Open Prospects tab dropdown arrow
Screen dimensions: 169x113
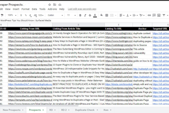pos(43,110)
